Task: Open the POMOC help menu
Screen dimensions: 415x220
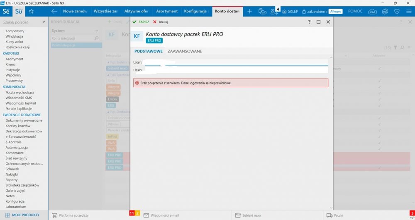Action: 355,11
